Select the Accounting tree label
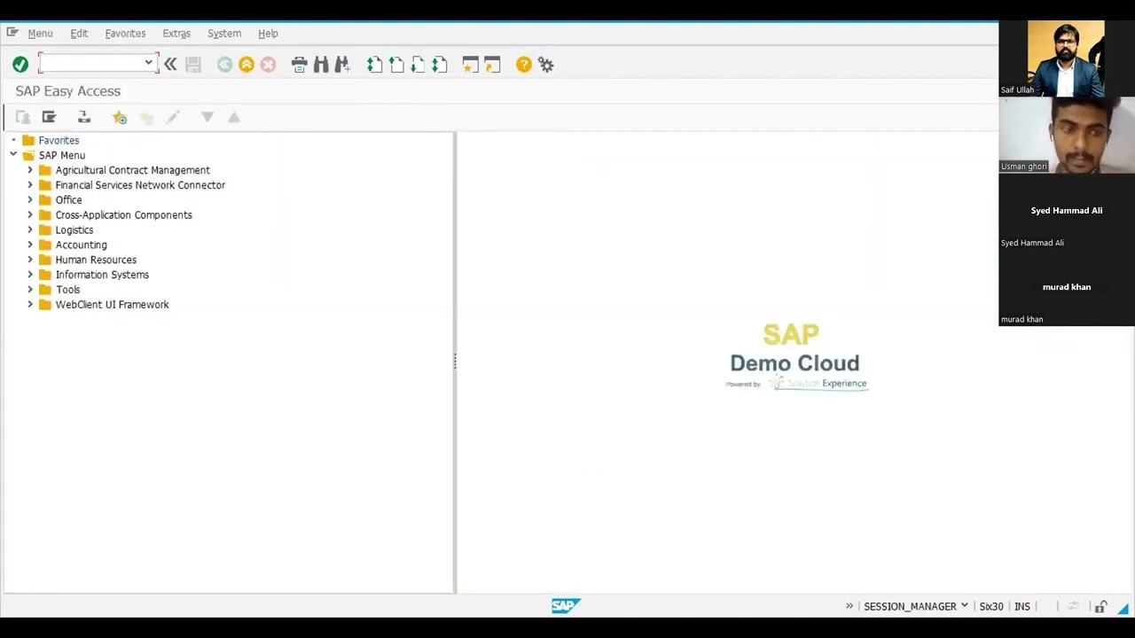The image size is (1135, 638). pos(81,245)
